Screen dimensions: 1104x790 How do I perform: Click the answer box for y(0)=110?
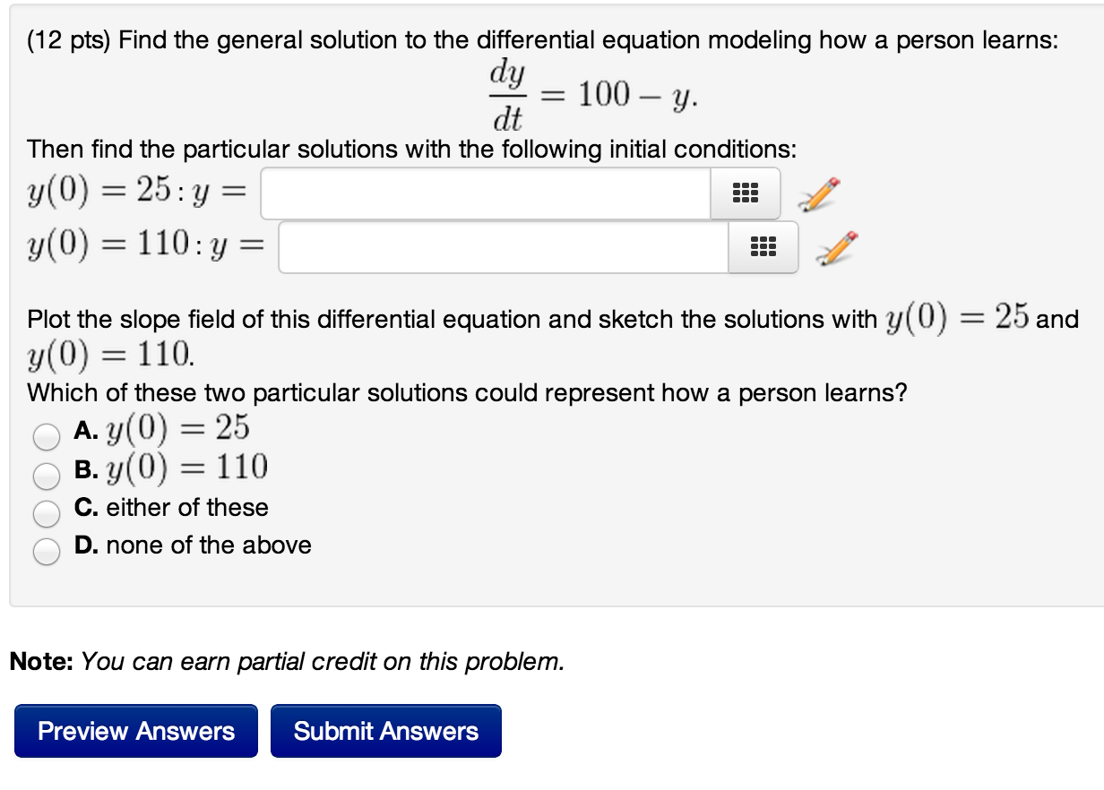pos(502,248)
